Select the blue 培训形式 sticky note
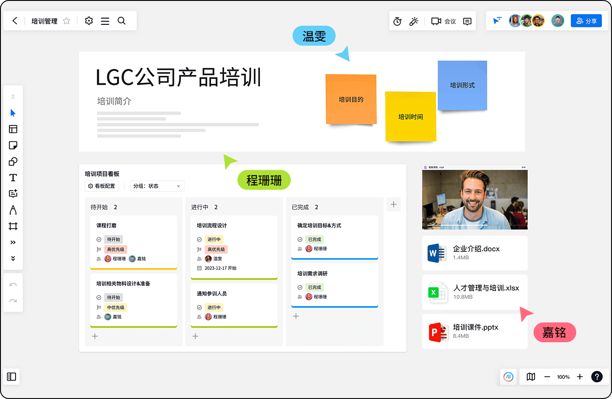This screenshot has height=399, width=612. tap(462, 85)
